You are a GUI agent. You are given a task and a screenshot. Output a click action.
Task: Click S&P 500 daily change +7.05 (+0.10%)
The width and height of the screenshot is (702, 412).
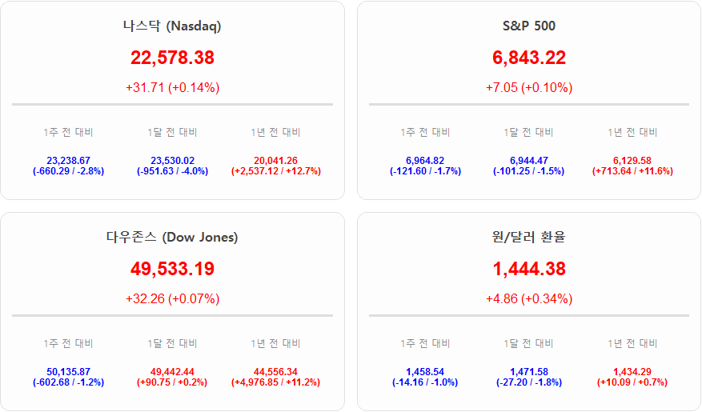pos(528,87)
